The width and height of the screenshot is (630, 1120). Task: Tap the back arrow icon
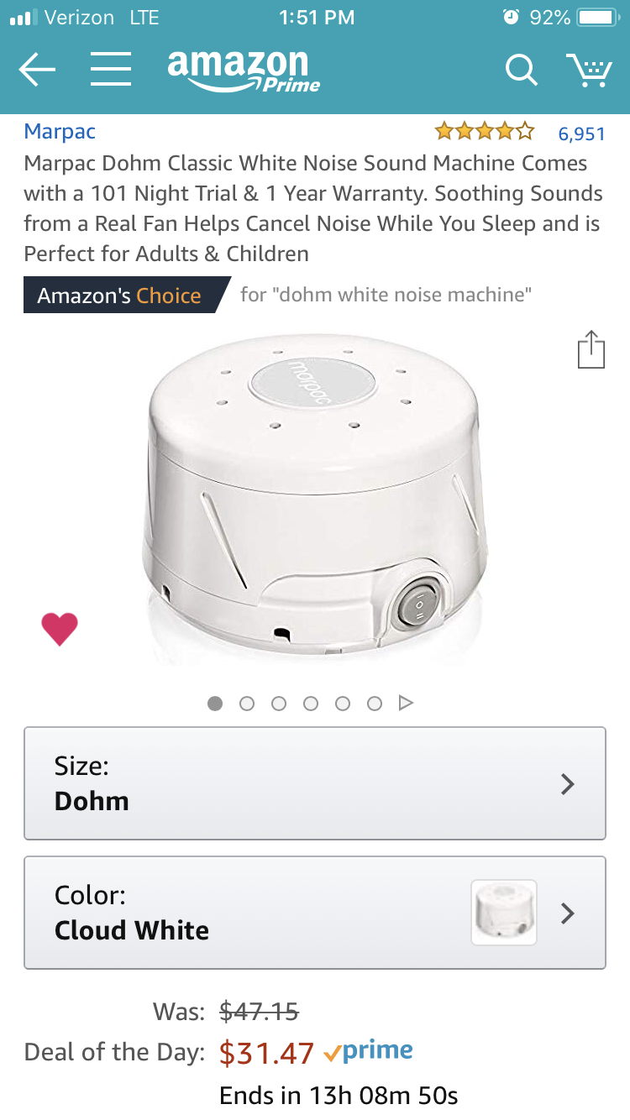tap(37, 71)
